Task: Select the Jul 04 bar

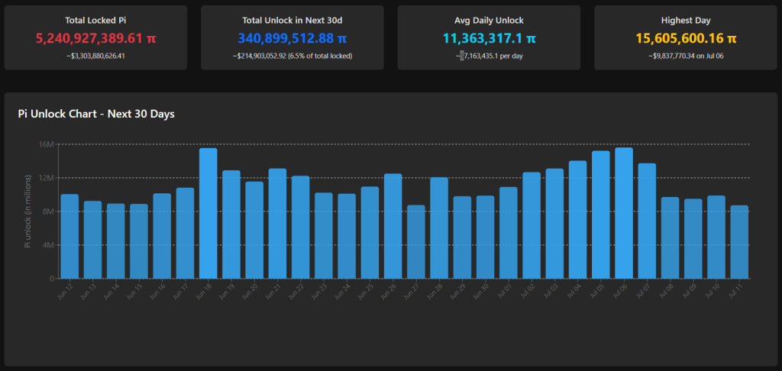Action: click(577, 220)
